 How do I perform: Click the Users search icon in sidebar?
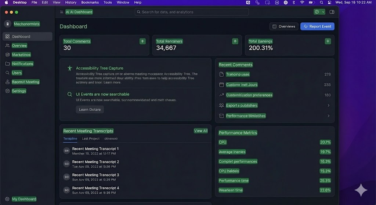[x=7, y=73]
